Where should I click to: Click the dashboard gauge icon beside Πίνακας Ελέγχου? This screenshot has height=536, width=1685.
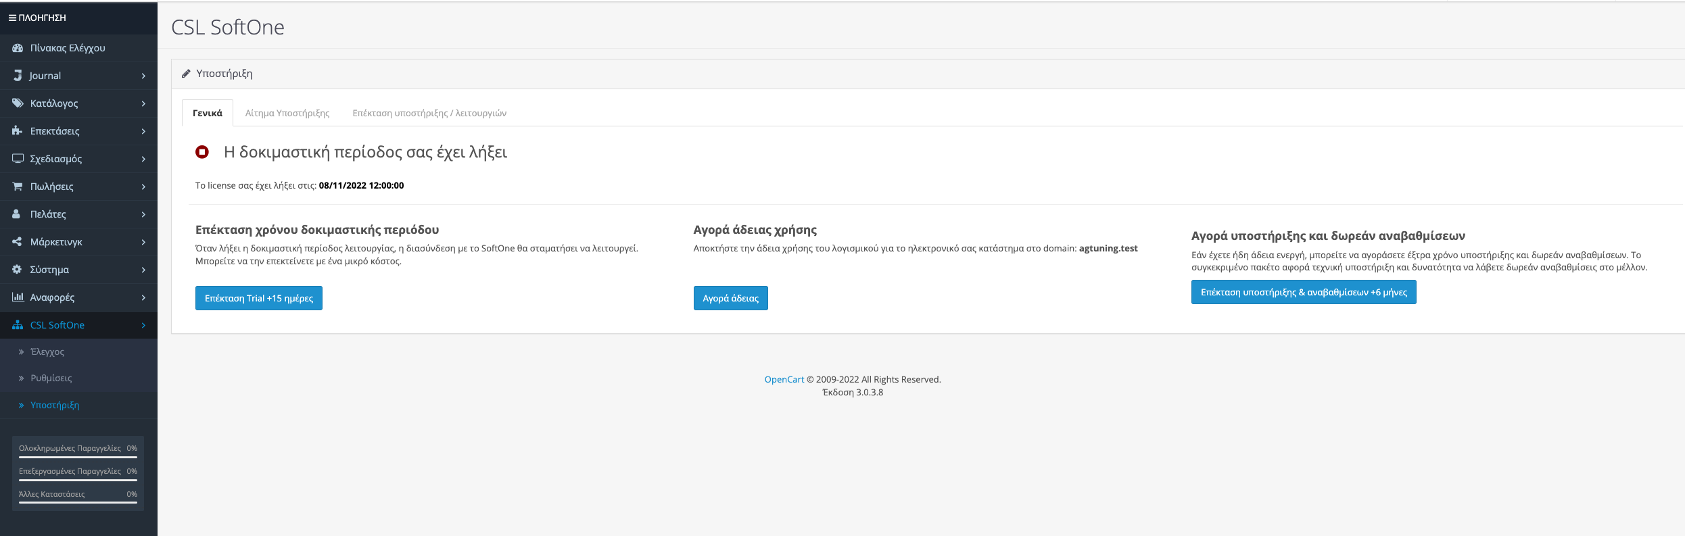[x=18, y=48]
